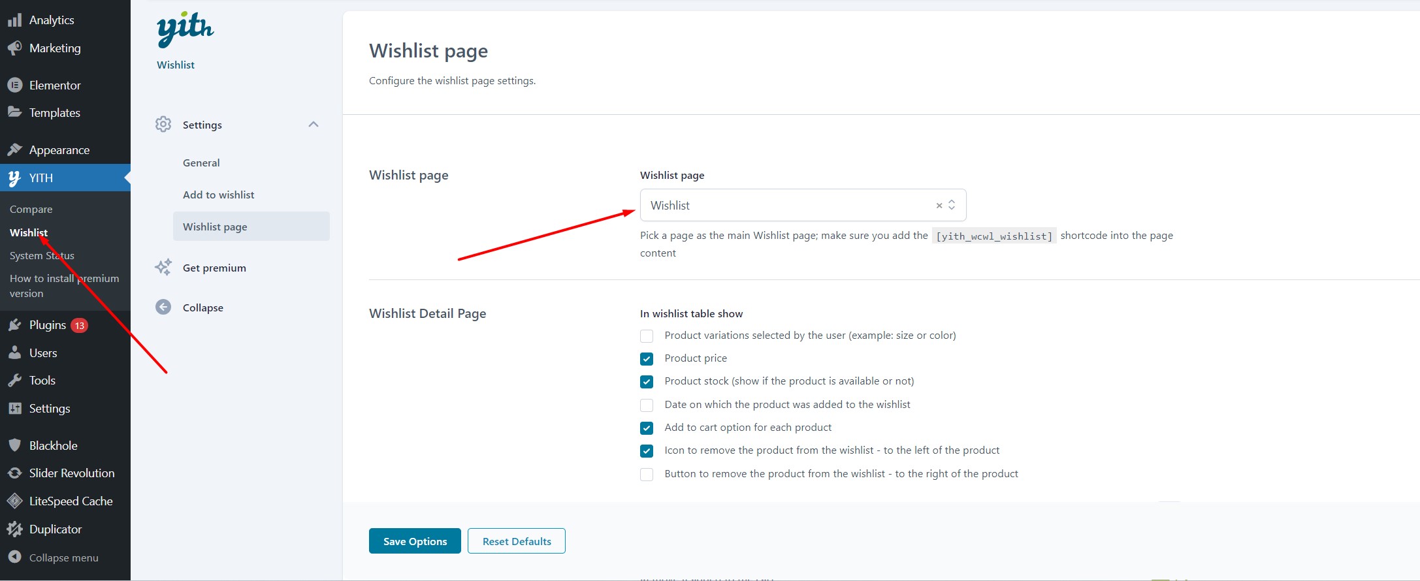Open the General settings tab

(201, 163)
